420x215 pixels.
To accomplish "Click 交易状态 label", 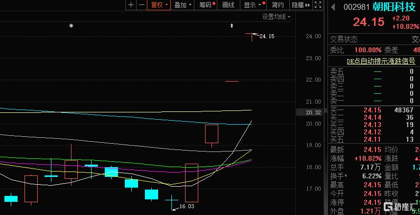I will [344, 40].
